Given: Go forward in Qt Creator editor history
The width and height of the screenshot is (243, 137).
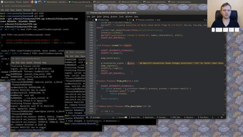Looking at the screenshot, I should tap(90, 20).
